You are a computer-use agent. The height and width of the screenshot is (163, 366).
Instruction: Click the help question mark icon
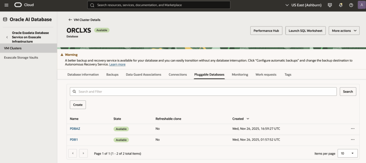coord(351,5)
